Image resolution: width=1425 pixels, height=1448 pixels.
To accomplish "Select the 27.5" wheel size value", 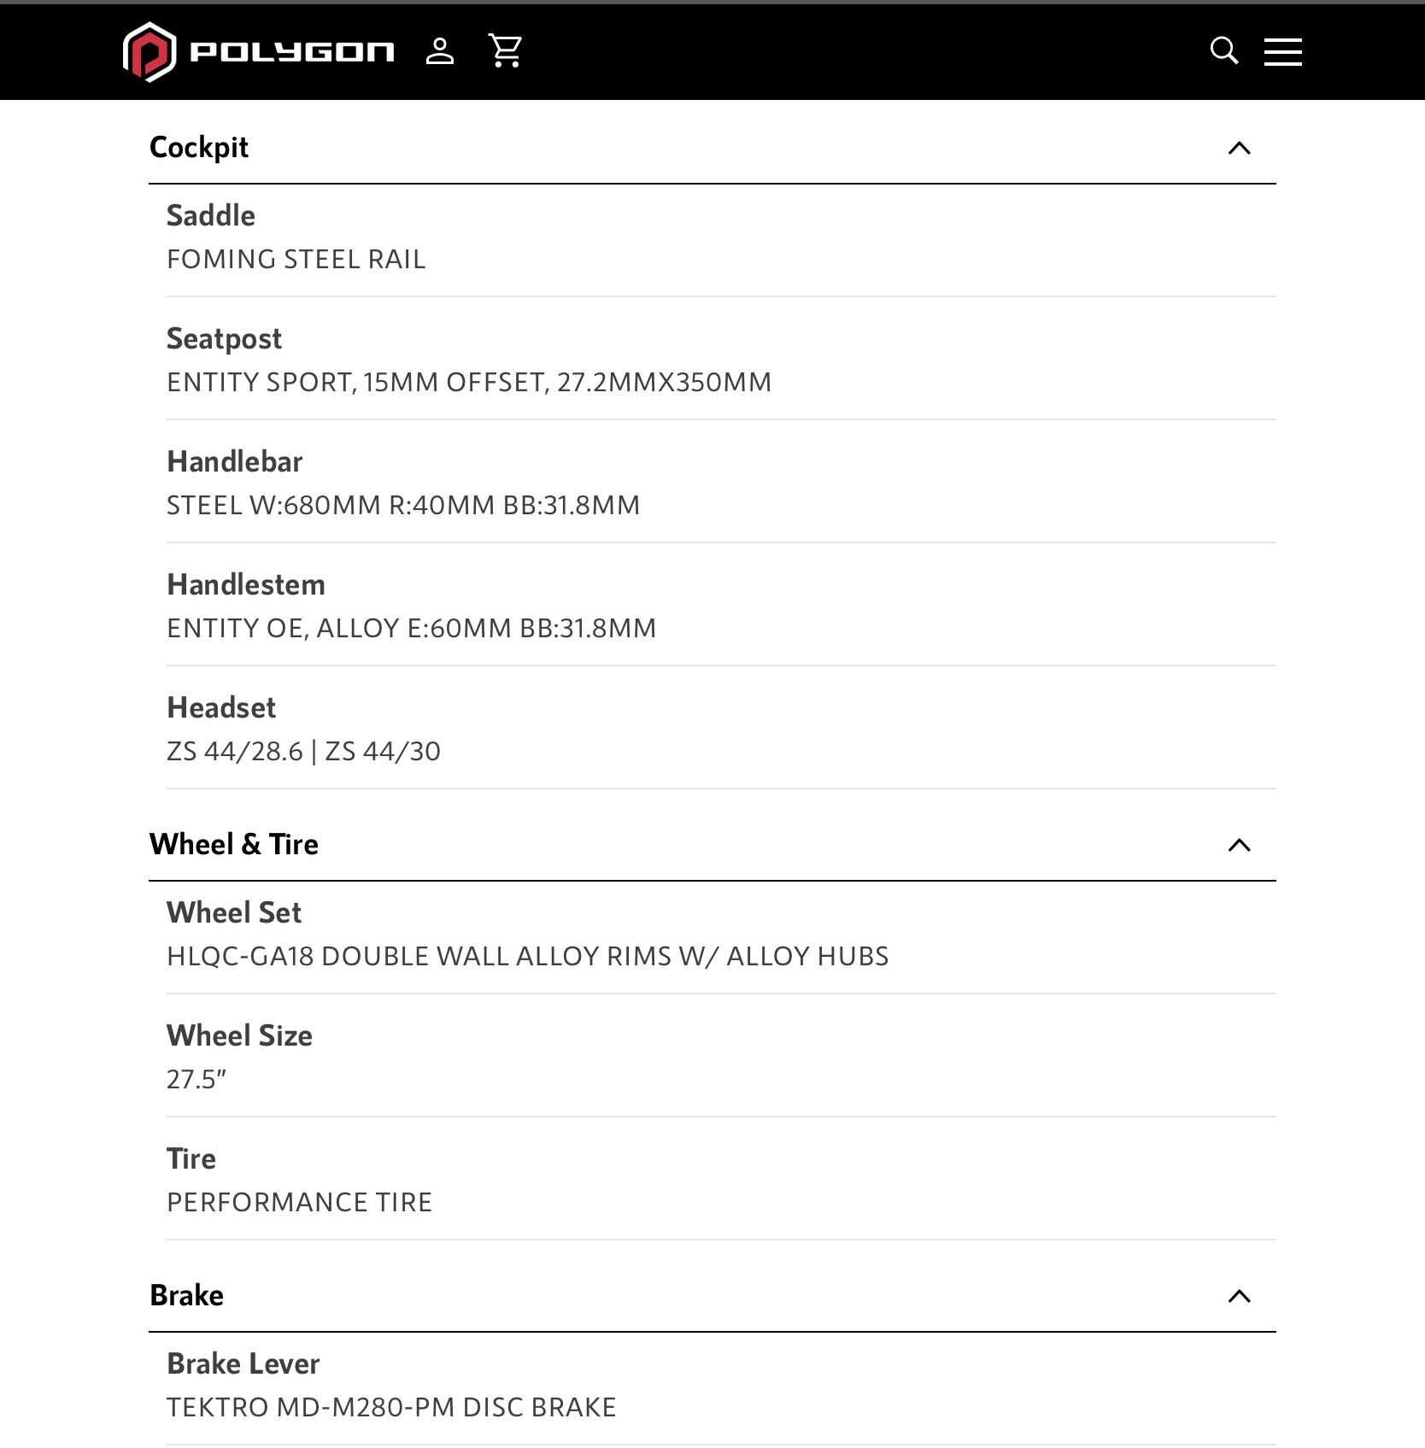I will click(x=196, y=1080).
